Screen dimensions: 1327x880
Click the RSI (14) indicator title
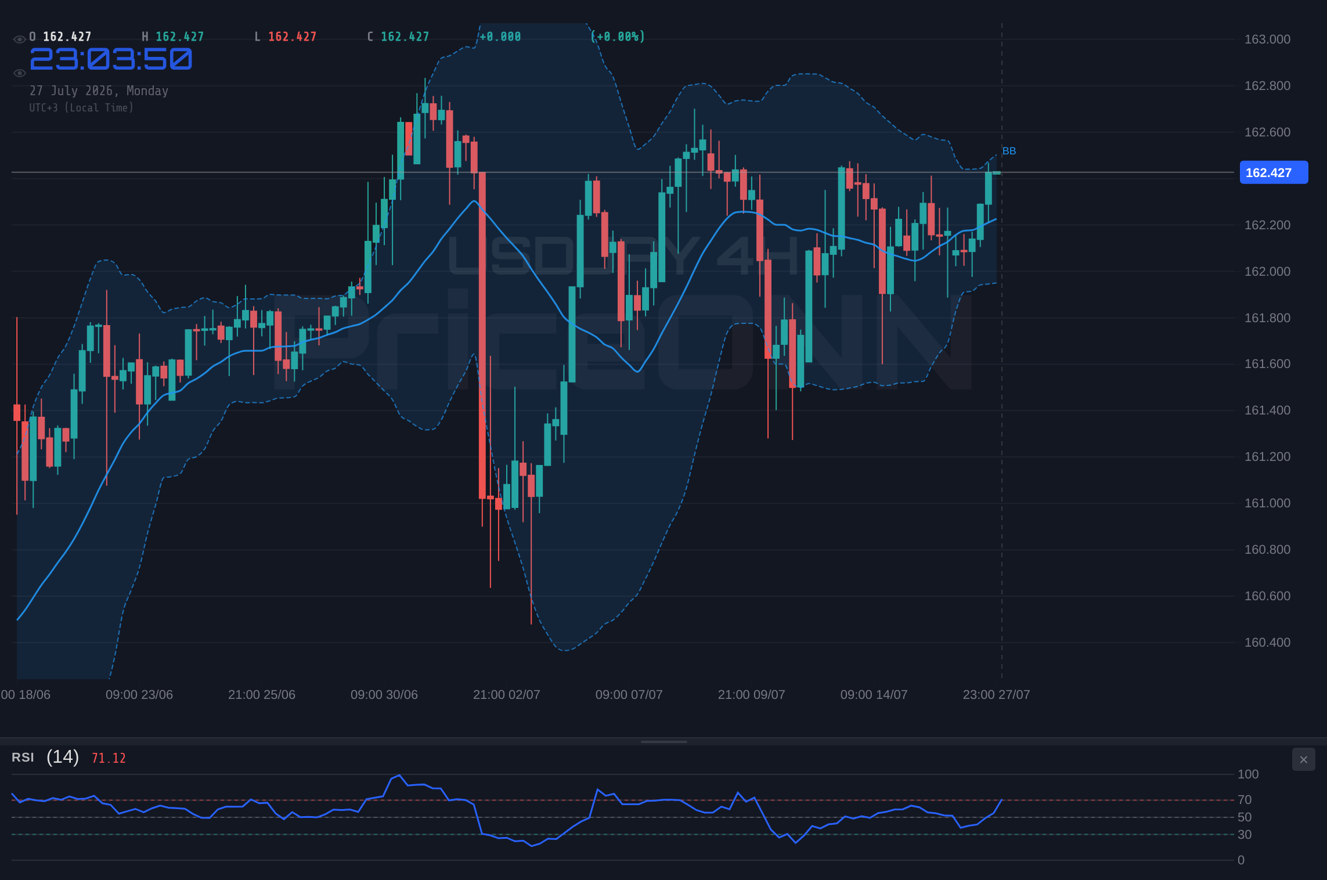pyautogui.click(x=45, y=757)
